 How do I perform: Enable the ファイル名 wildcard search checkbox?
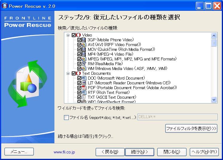click(66, 118)
